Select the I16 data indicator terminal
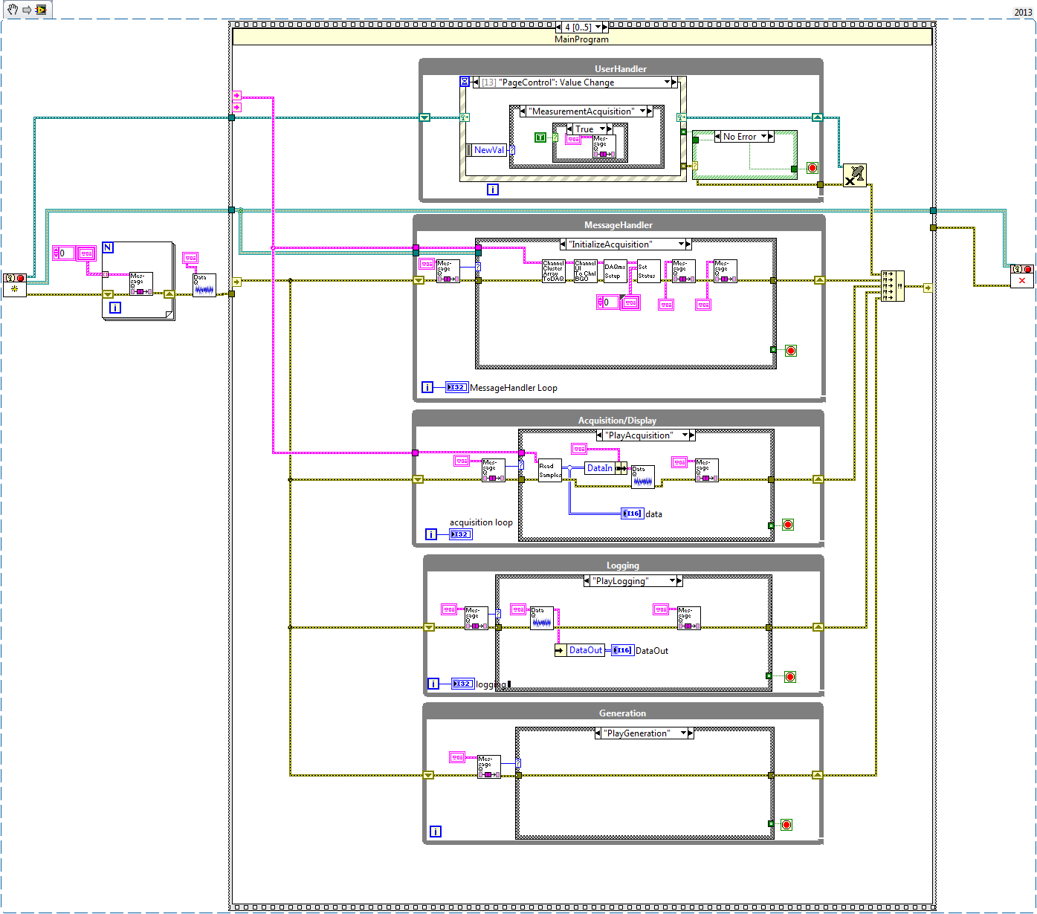This screenshot has width=1037, height=914. click(632, 513)
